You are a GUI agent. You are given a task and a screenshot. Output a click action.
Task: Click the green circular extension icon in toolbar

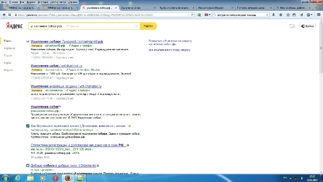coord(199,15)
